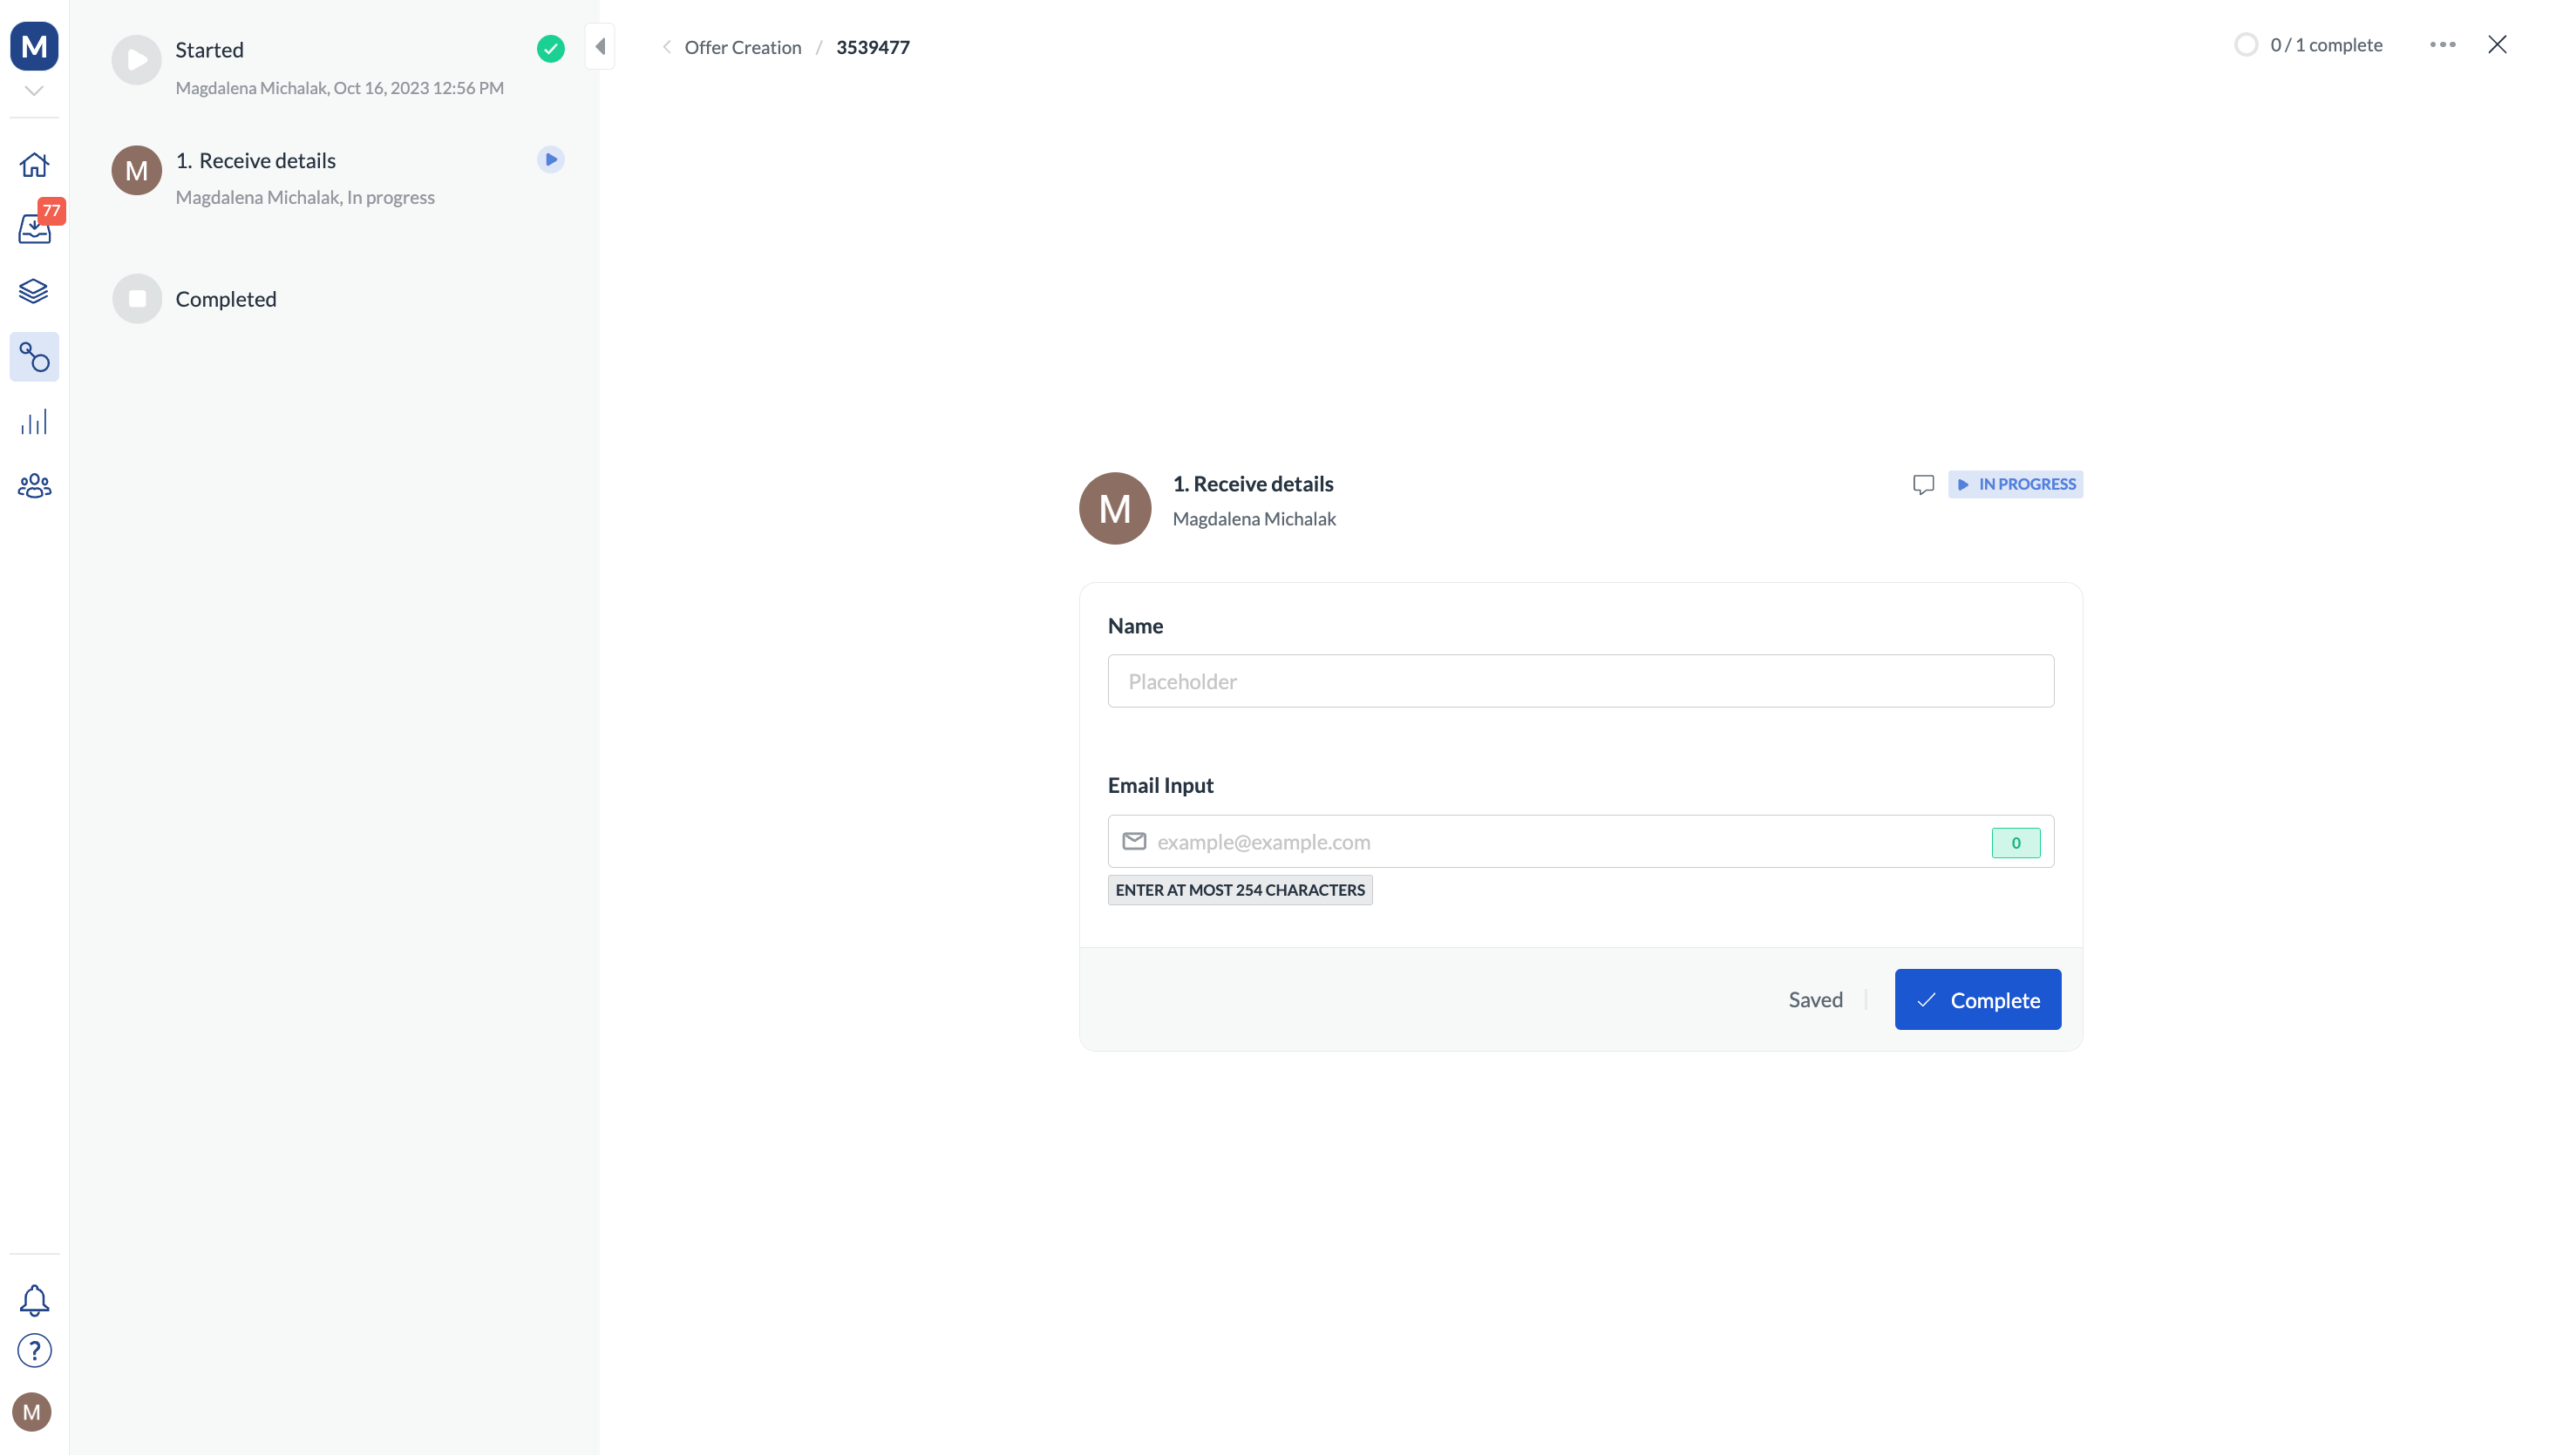
Task: Open the team members icon
Action: tap(34, 486)
